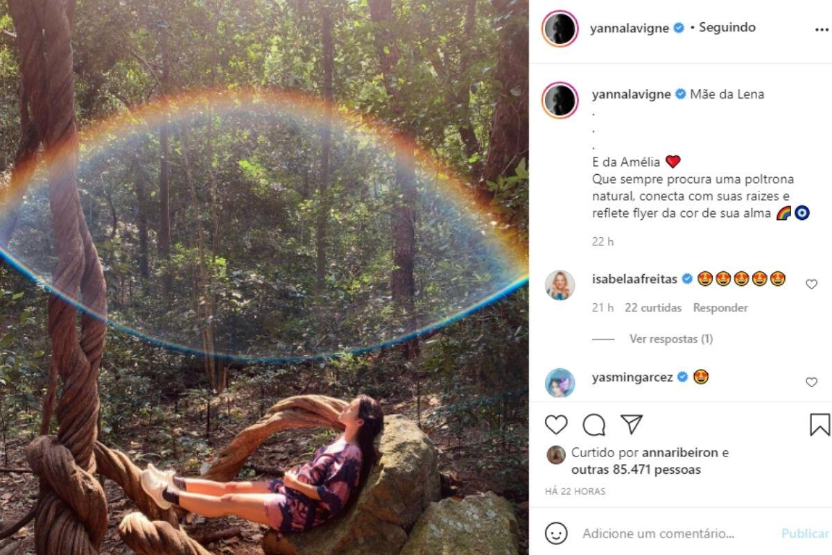Toggle the "Seguindo" follow status
The width and height of the screenshot is (832, 555).
click(x=727, y=28)
